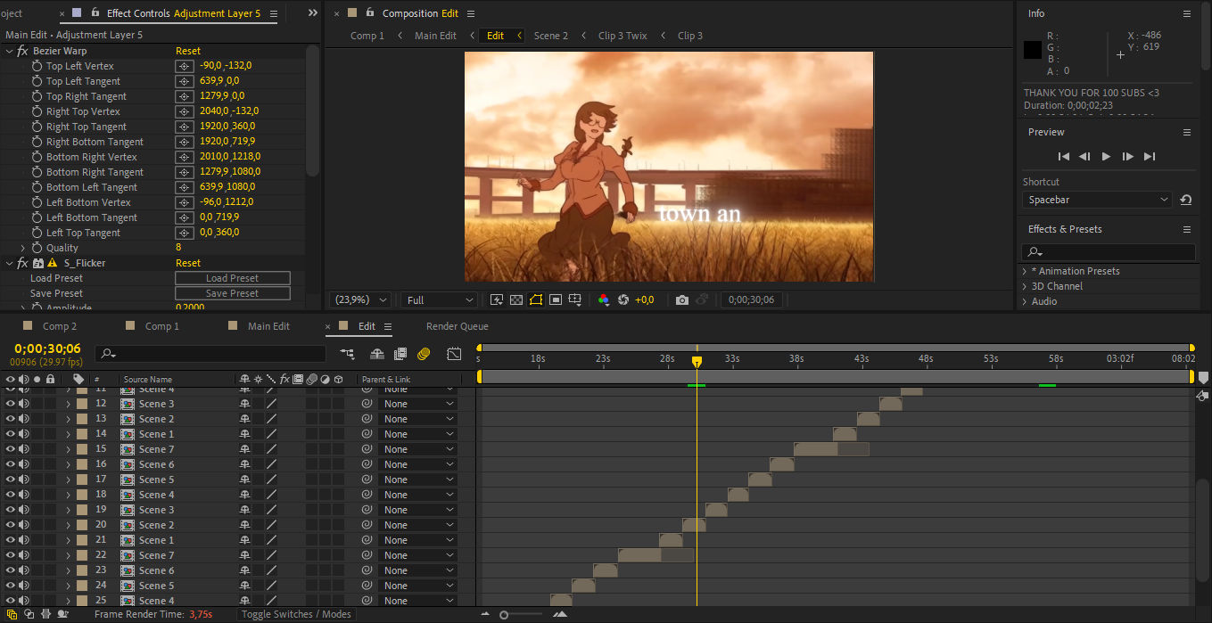Image resolution: width=1212 pixels, height=623 pixels.
Task: Click the Reset Exposure aperture icon
Action: pos(623,300)
